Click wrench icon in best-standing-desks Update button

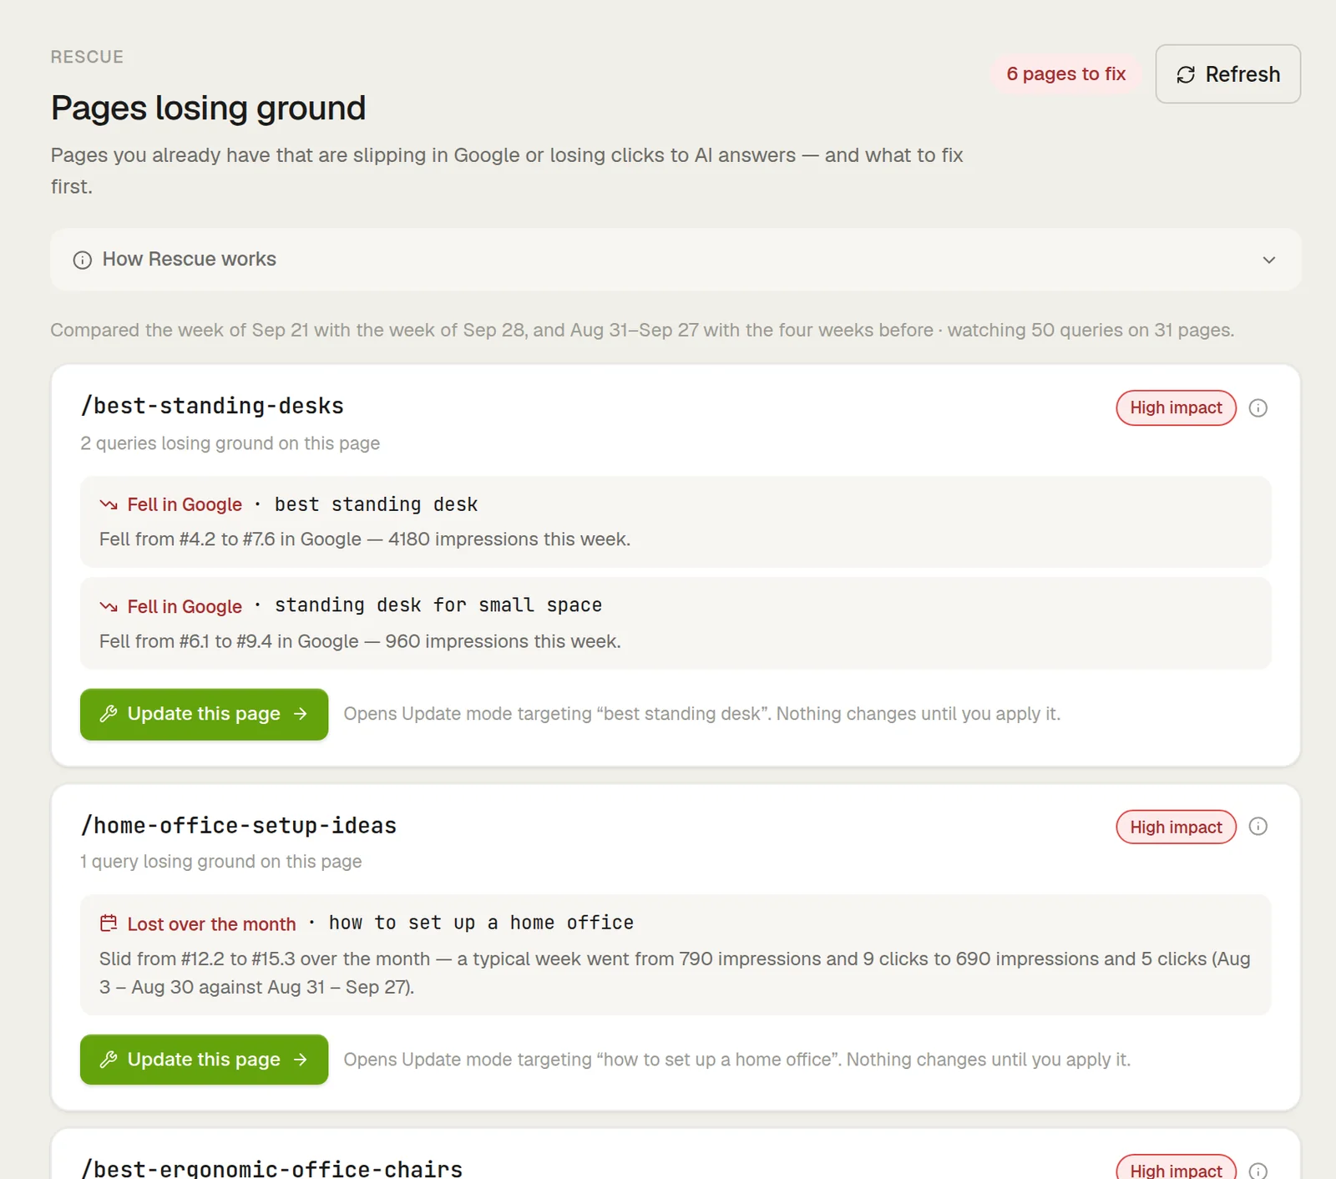pos(109,714)
